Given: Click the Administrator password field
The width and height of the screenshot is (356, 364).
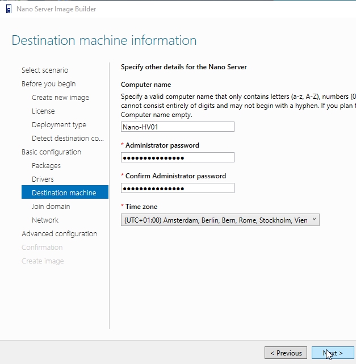Looking at the screenshot, I should (x=177, y=158).
